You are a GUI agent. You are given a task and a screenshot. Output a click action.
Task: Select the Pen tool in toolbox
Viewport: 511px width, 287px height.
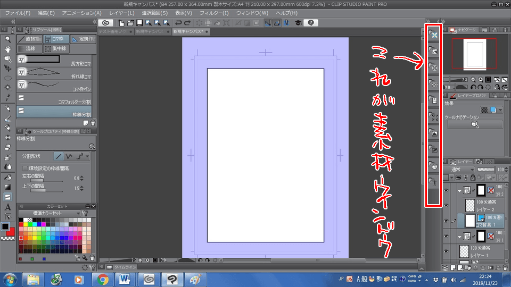[7, 108]
